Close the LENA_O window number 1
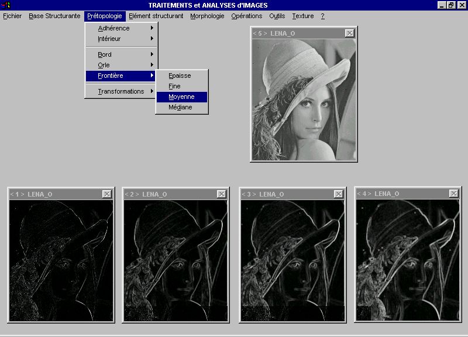 click(106, 194)
